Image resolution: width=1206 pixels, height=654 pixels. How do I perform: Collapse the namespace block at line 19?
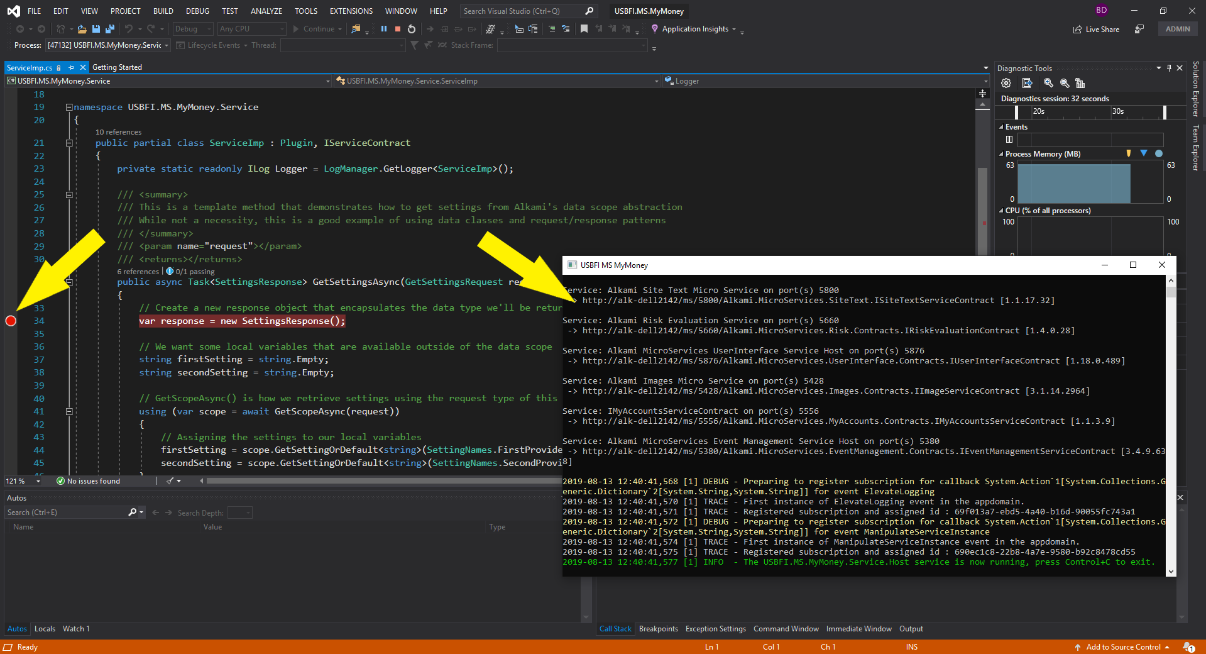point(69,108)
